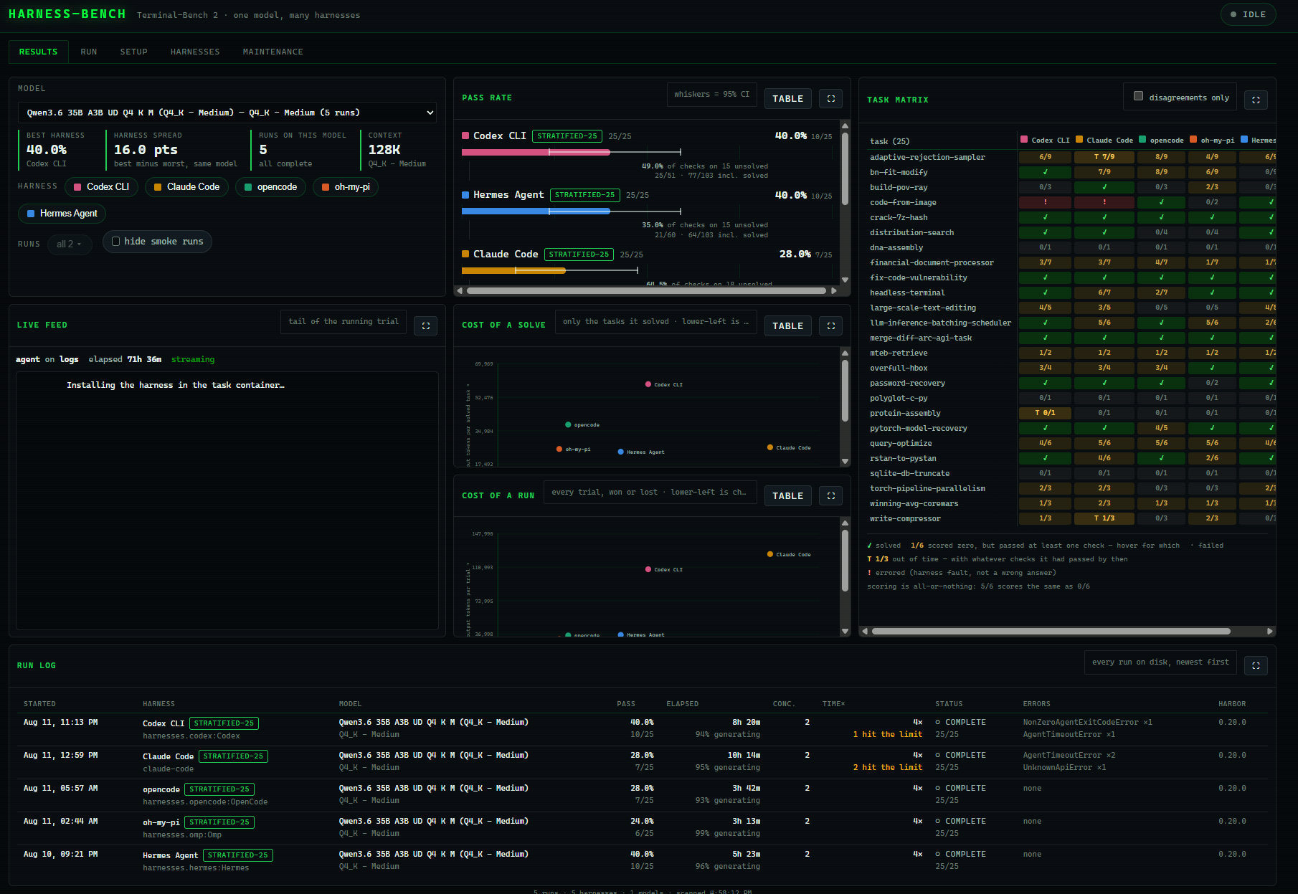Click the Hermes Agent point in Cost of a Solve
Screen dimensions: 1298x894
coord(621,452)
